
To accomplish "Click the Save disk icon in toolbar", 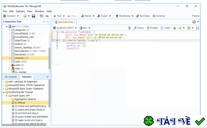I will click(33, 16).
